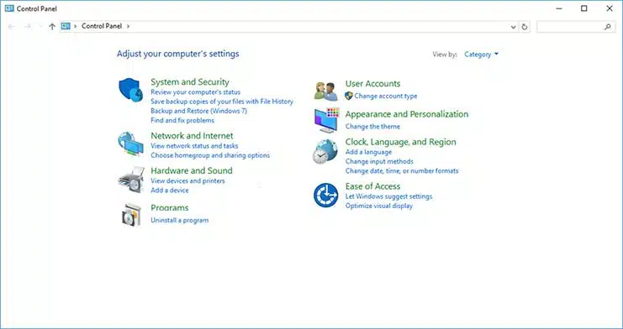Click inside the Control Panel search box
The height and width of the screenshot is (329, 623).
(575, 27)
